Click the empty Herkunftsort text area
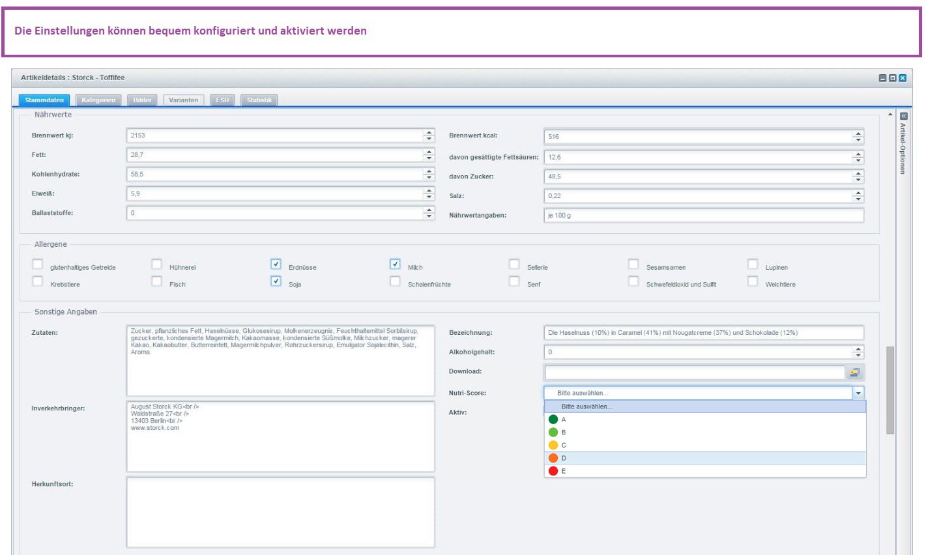The height and width of the screenshot is (555, 926). pos(280,513)
